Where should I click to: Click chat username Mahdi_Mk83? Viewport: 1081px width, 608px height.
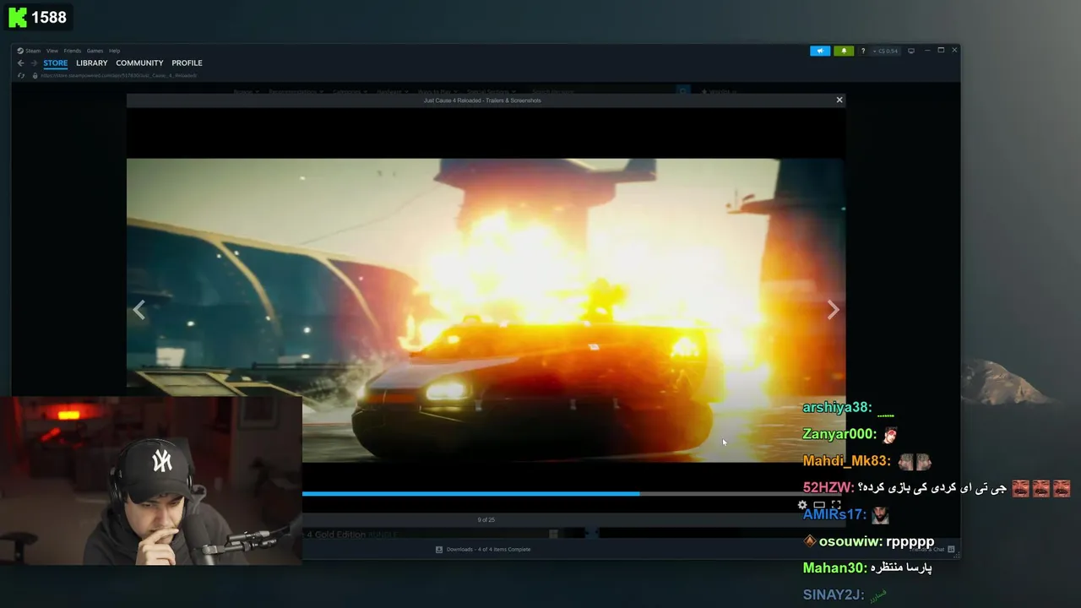pos(846,461)
